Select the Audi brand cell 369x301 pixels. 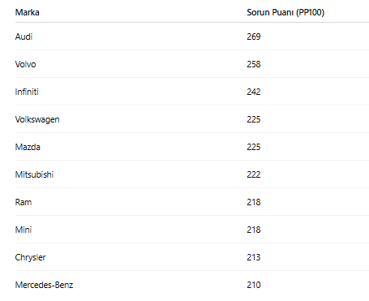[24, 37]
